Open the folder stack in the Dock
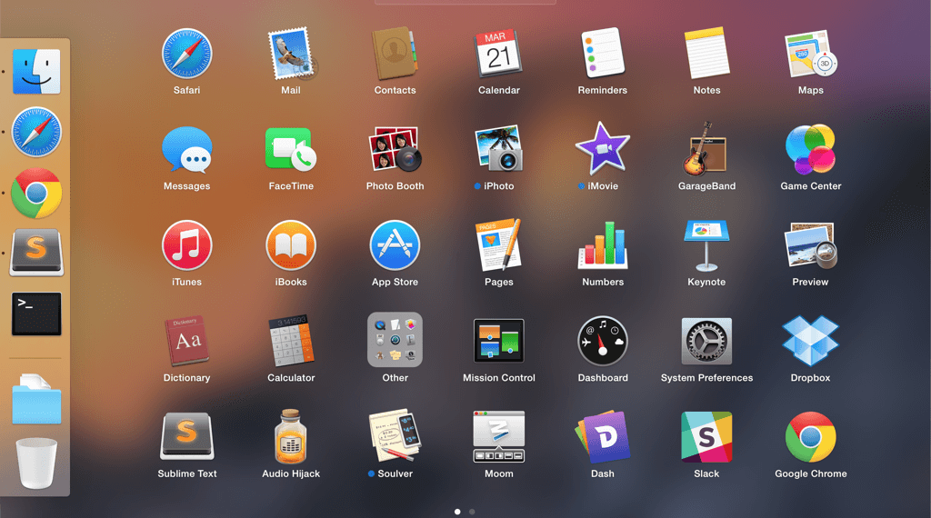Viewport: 931px width, 518px height. (36, 399)
